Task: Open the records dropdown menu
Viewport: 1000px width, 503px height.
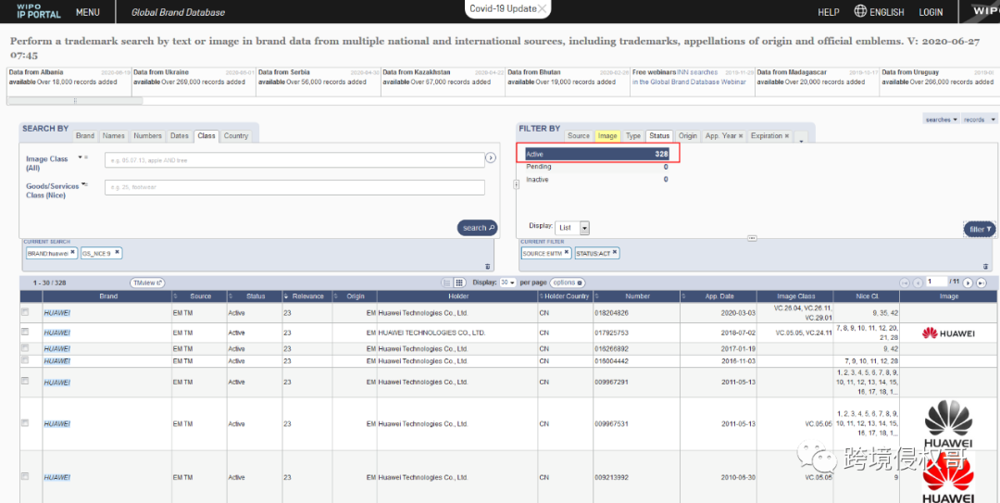Action: coord(981,119)
